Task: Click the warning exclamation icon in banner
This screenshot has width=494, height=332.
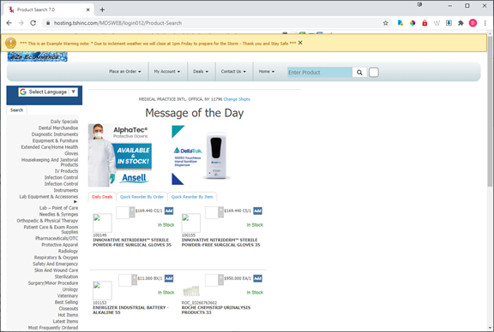Action: [x=10, y=43]
